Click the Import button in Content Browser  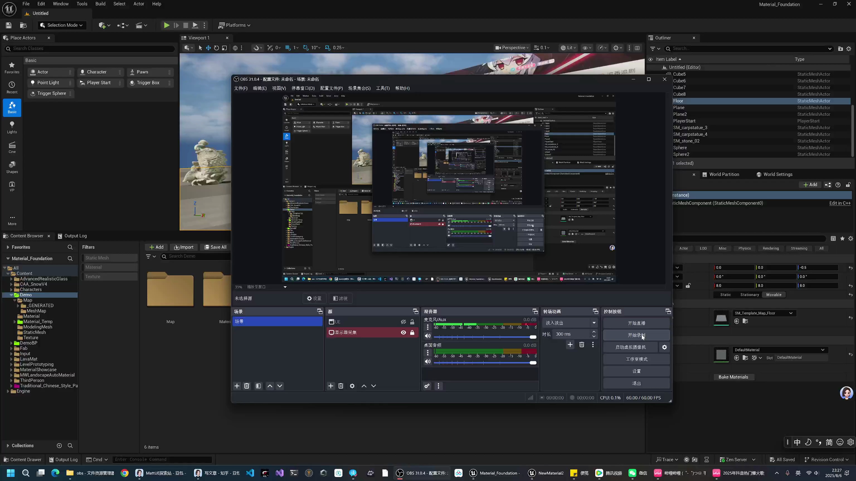(184, 247)
